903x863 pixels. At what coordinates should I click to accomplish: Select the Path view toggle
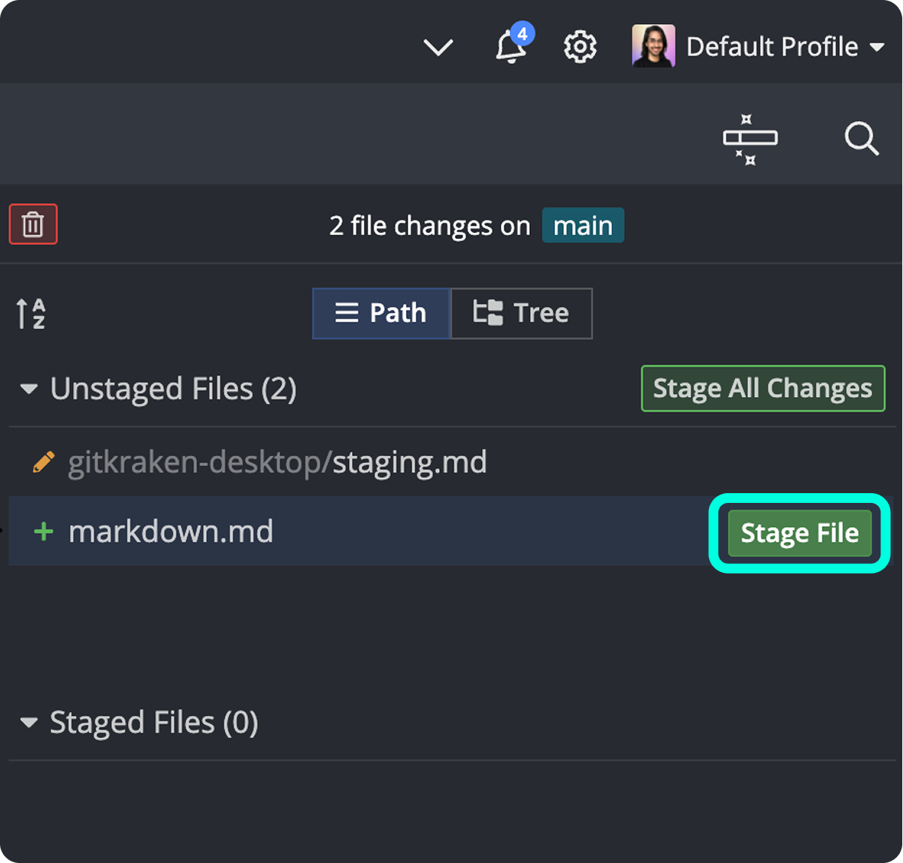[381, 313]
